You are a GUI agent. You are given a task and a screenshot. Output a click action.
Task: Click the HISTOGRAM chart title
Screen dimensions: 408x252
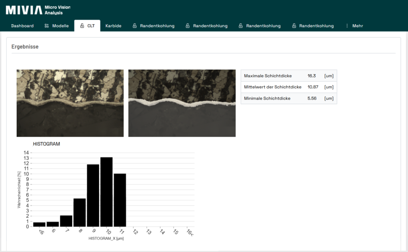46,144
